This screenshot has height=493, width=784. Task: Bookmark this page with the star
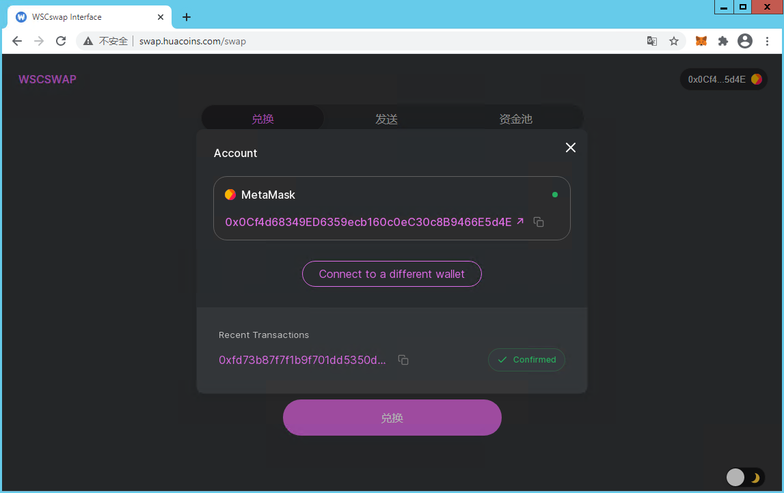(674, 41)
